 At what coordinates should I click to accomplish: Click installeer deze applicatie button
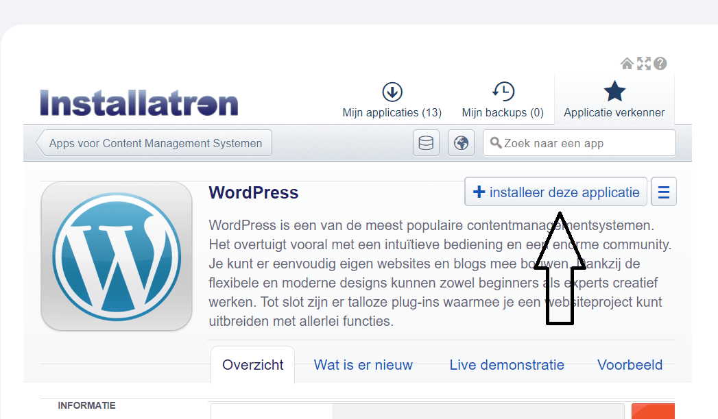556,192
